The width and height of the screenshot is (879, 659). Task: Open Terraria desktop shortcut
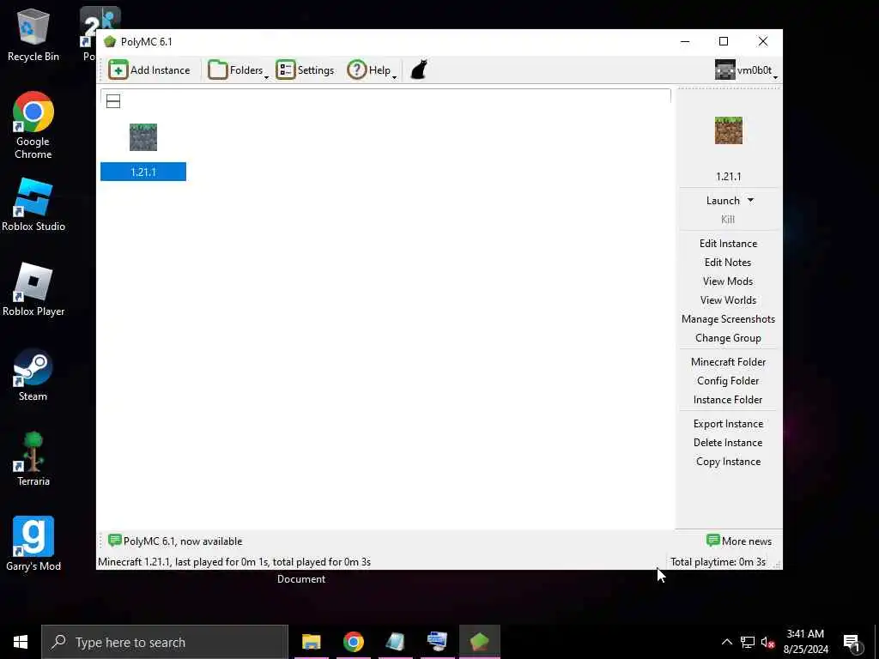click(x=33, y=460)
